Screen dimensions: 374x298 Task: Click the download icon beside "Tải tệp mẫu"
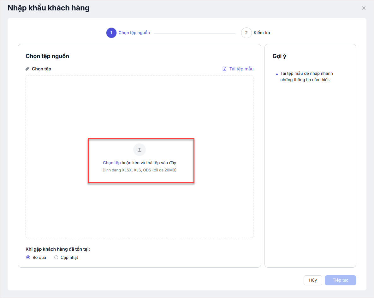pos(224,69)
